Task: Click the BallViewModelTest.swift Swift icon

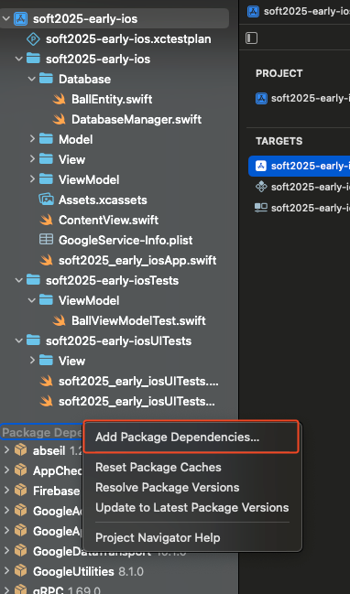Action: pyautogui.click(x=60, y=320)
